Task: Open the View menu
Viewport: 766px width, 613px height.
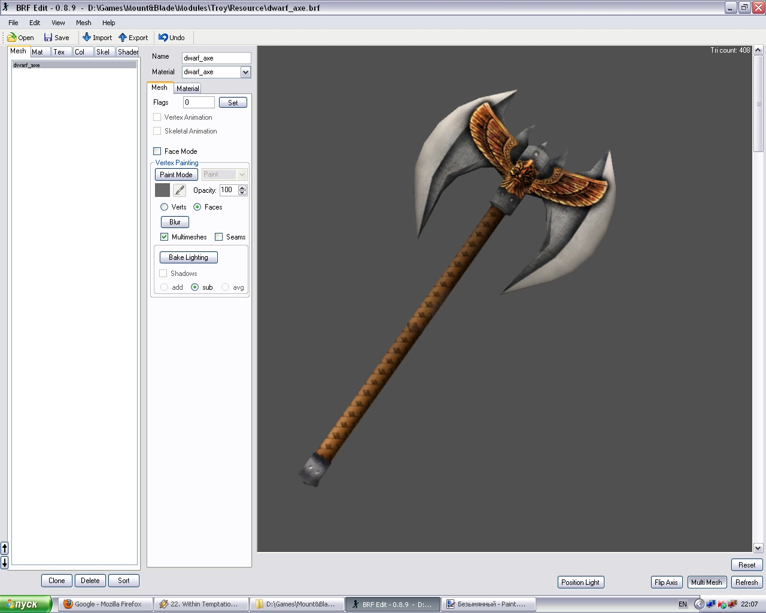Action: pyautogui.click(x=58, y=23)
